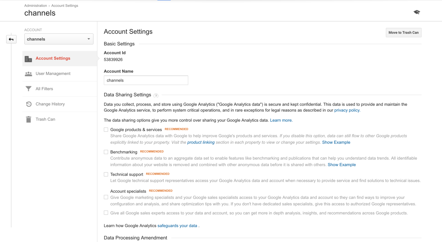Tick the Technical support checkbox
Screen dimensions: 442x242
click(x=106, y=174)
